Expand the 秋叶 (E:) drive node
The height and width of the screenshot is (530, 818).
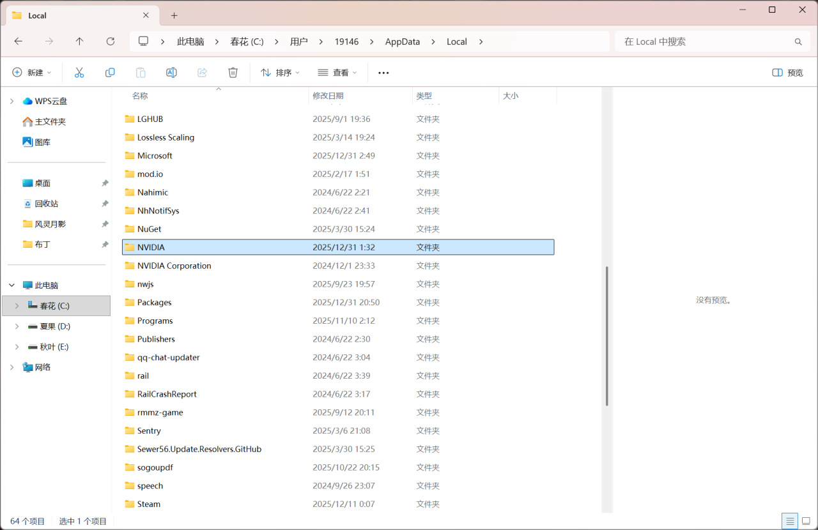point(17,347)
